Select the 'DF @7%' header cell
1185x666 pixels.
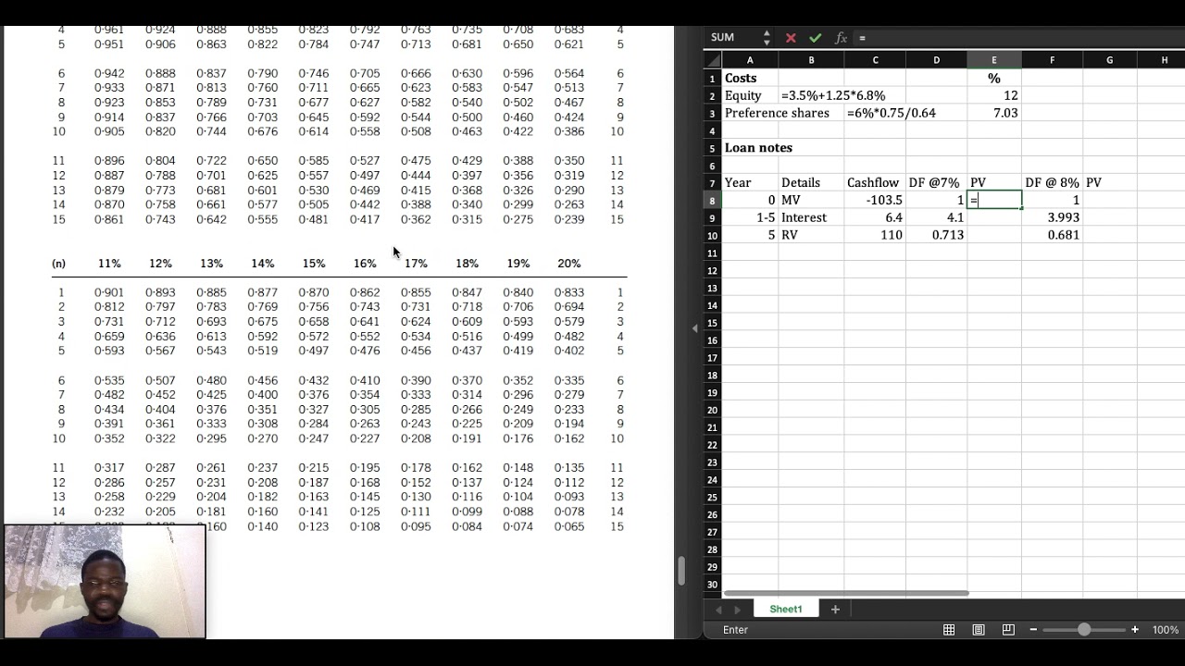(936, 183)
